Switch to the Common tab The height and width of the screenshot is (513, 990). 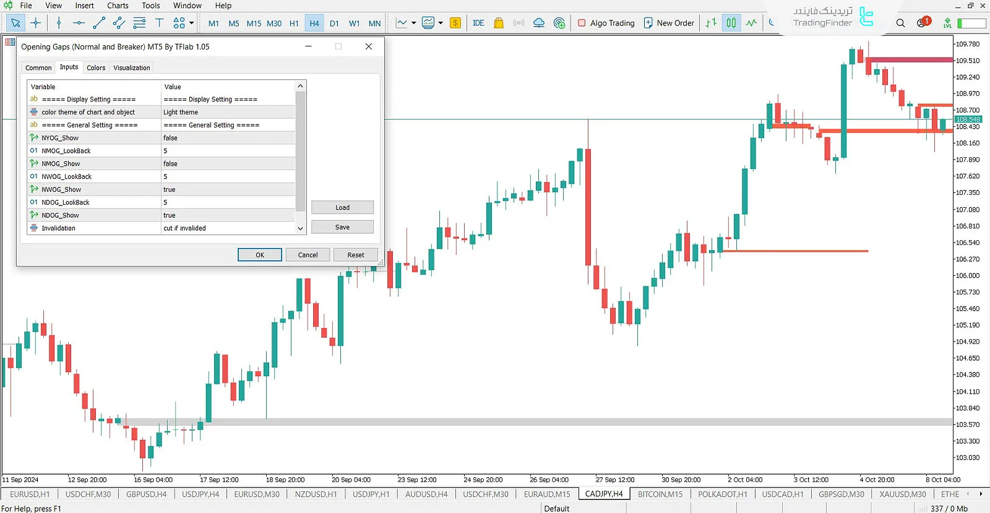38,67
